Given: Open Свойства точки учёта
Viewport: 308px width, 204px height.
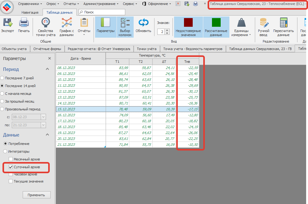Looking at the screenshot, I should tap(46, 27).
